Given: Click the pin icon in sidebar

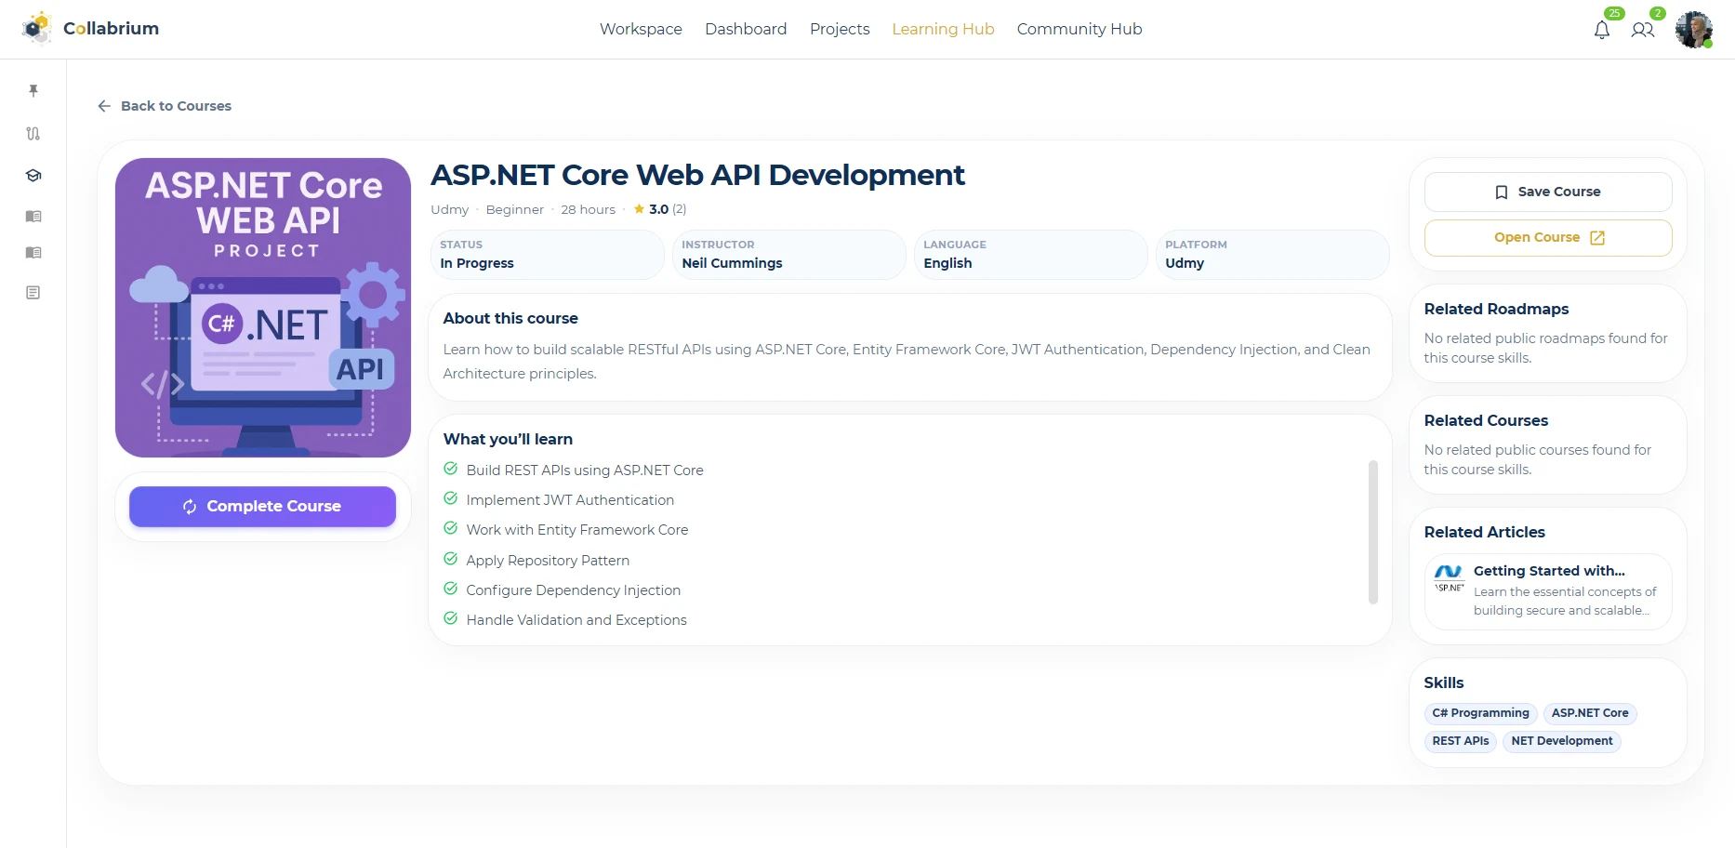Looking at the screenshot, I should pyautogui.click(x=33, y=90).
